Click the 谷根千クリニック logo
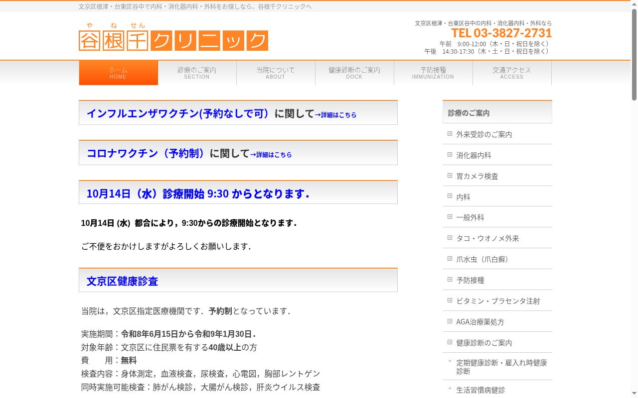Screen dimensions: 638x398 pos(173,36)
